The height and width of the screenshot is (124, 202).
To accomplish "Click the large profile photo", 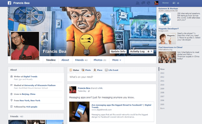I will [25, 46].
